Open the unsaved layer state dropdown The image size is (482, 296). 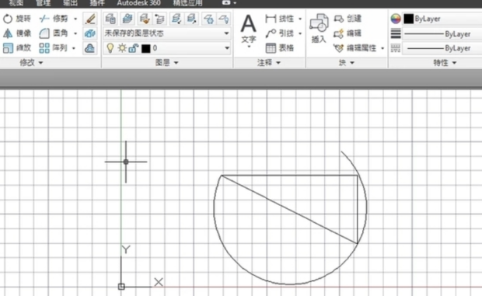click(x=167, y=33)
